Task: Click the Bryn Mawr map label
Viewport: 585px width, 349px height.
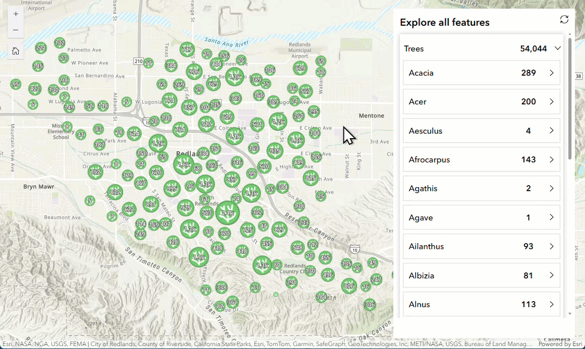Action: tap(39, 186)
